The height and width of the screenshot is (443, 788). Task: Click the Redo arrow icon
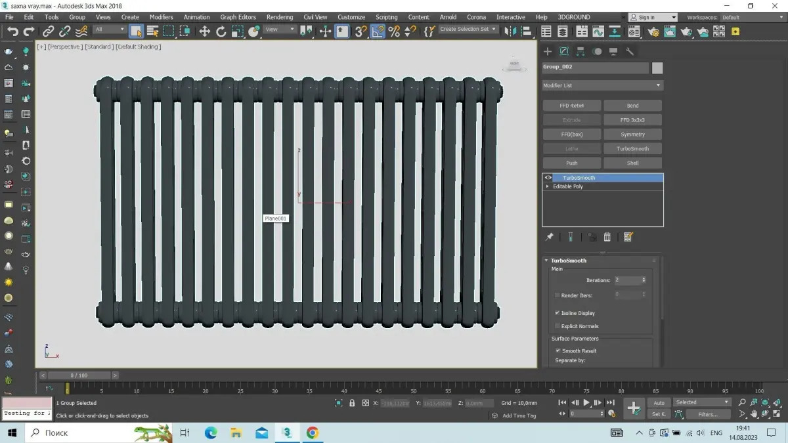(x=29, y=31)
